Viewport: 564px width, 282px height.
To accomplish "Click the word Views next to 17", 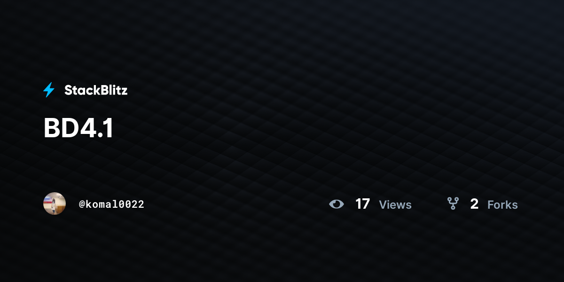I will [395, 204].
